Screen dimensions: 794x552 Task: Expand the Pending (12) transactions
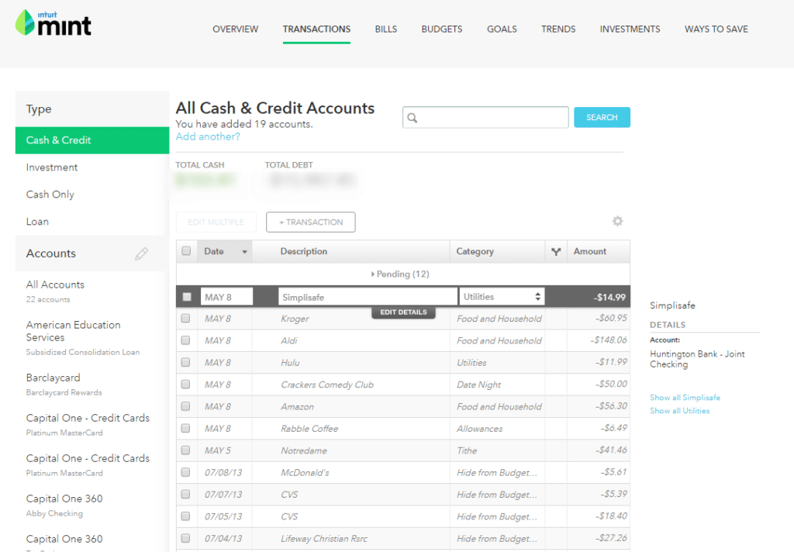[400, 274]
